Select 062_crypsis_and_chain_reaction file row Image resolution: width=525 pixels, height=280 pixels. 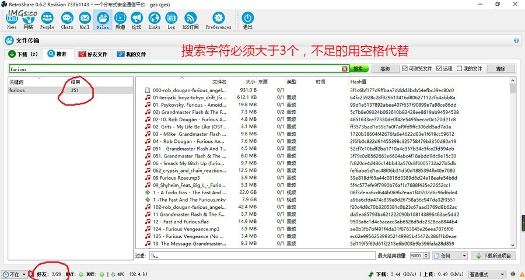(x=323, y=170)
